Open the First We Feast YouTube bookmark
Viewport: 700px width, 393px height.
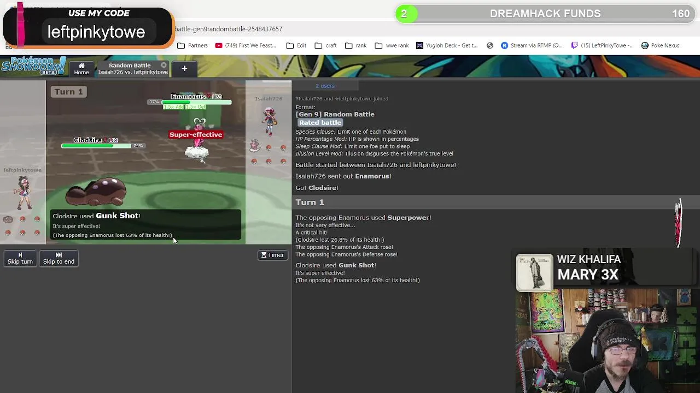coord(246,45)
